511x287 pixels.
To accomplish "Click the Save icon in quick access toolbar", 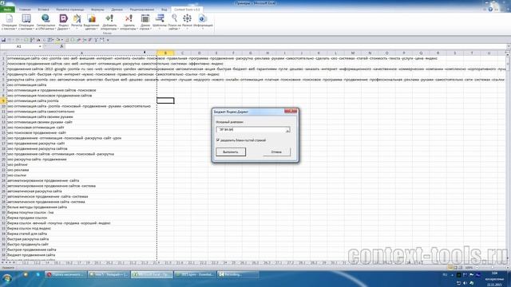I will (3, 40).
